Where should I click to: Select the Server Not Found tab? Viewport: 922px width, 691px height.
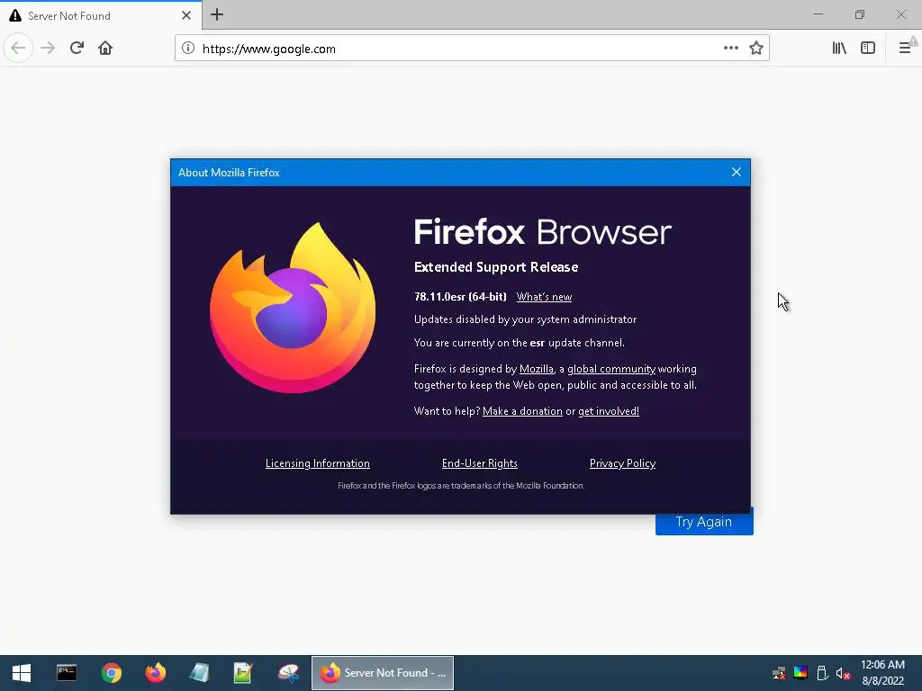pos(101,15)
